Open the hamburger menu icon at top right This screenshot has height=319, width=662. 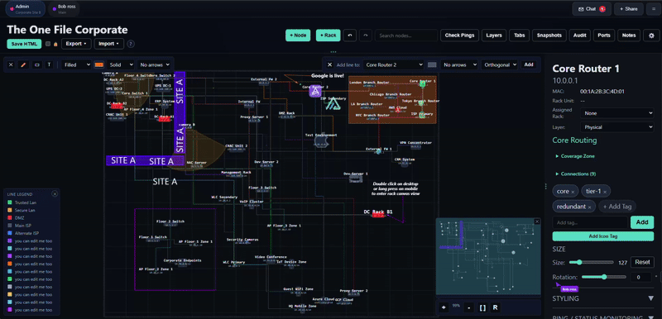654,9
